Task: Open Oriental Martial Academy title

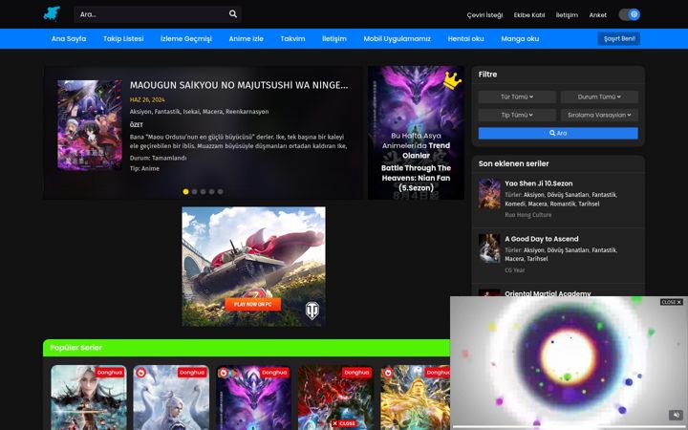Action: (x=548, y=293)
